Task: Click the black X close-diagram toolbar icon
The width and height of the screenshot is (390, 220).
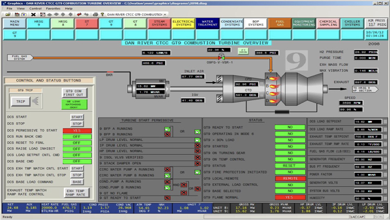Action: point(33,15)
